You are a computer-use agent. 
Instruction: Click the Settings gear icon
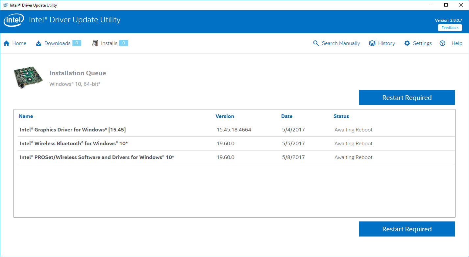coord(407,43)
